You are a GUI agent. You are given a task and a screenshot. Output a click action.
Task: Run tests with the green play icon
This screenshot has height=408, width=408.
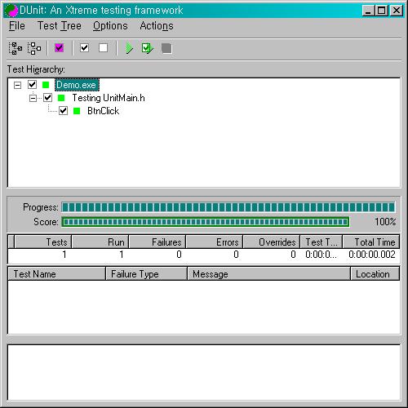pyautogui.click(x=129, y=48)
